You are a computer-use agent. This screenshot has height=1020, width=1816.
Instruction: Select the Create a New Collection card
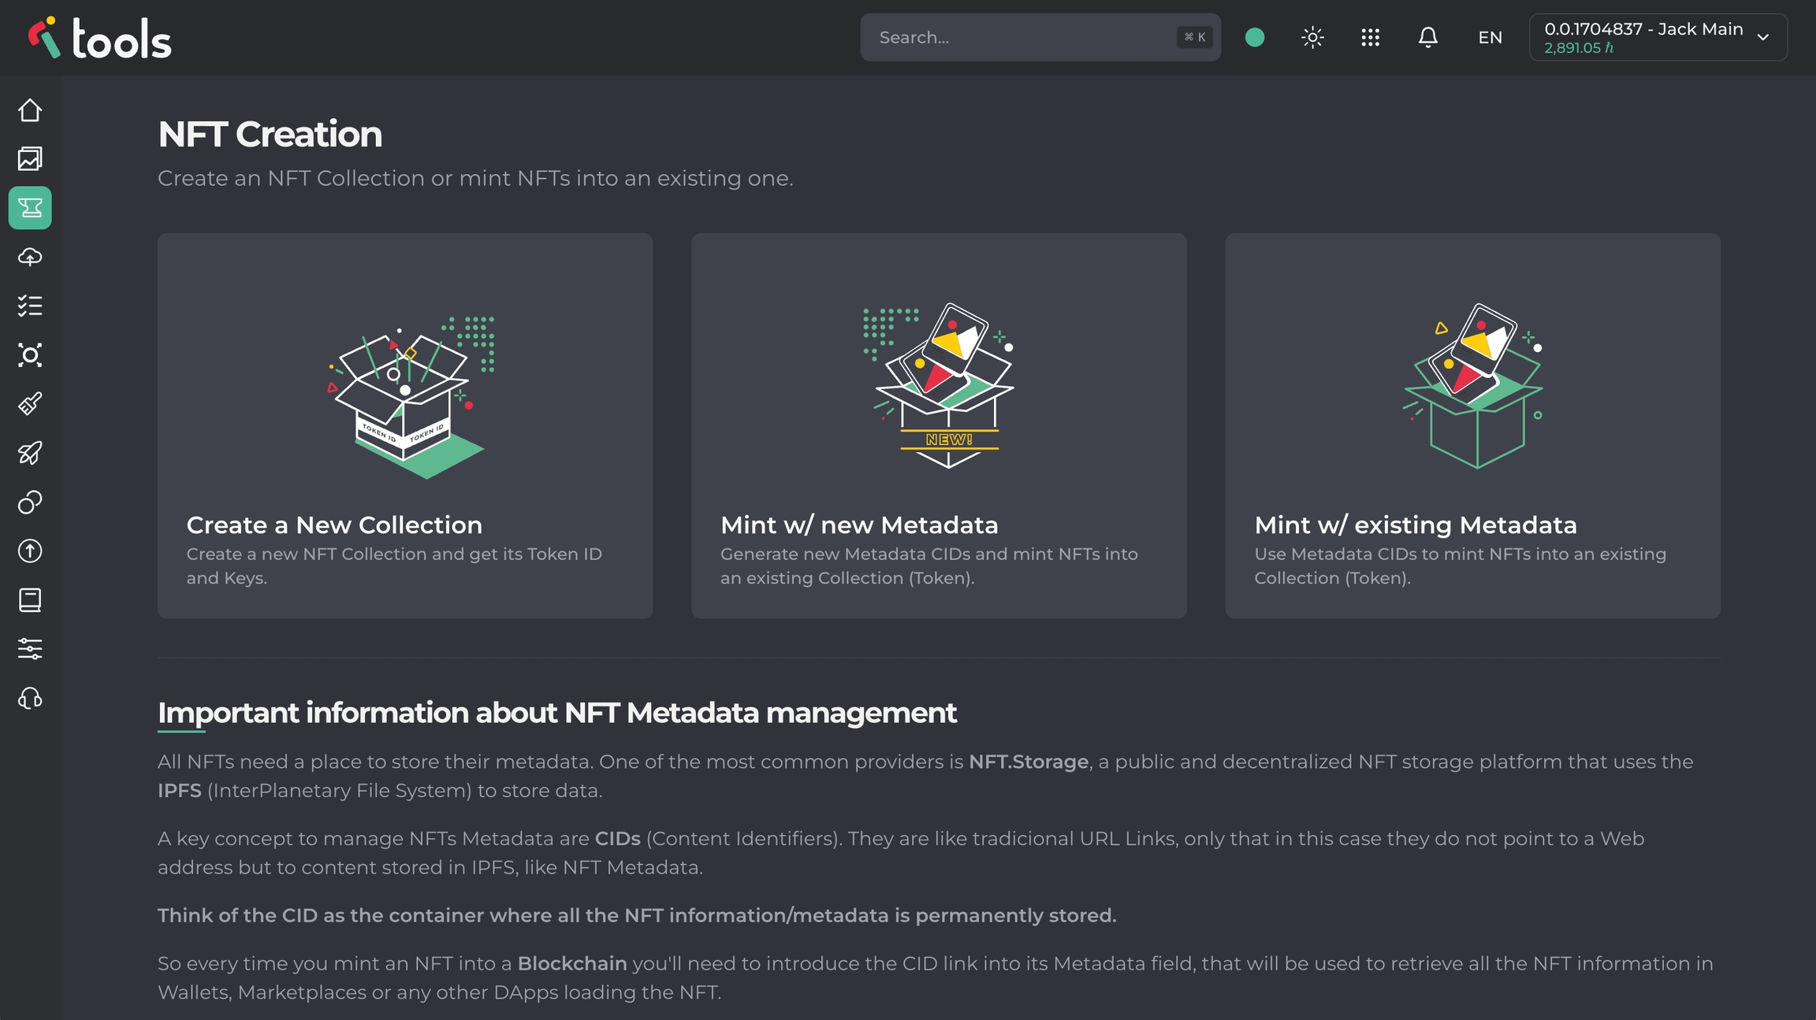click(404, 425)
